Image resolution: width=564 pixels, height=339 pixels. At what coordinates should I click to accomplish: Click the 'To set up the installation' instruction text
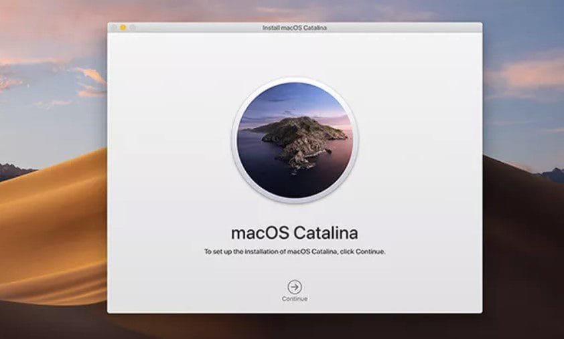[295, 251]
